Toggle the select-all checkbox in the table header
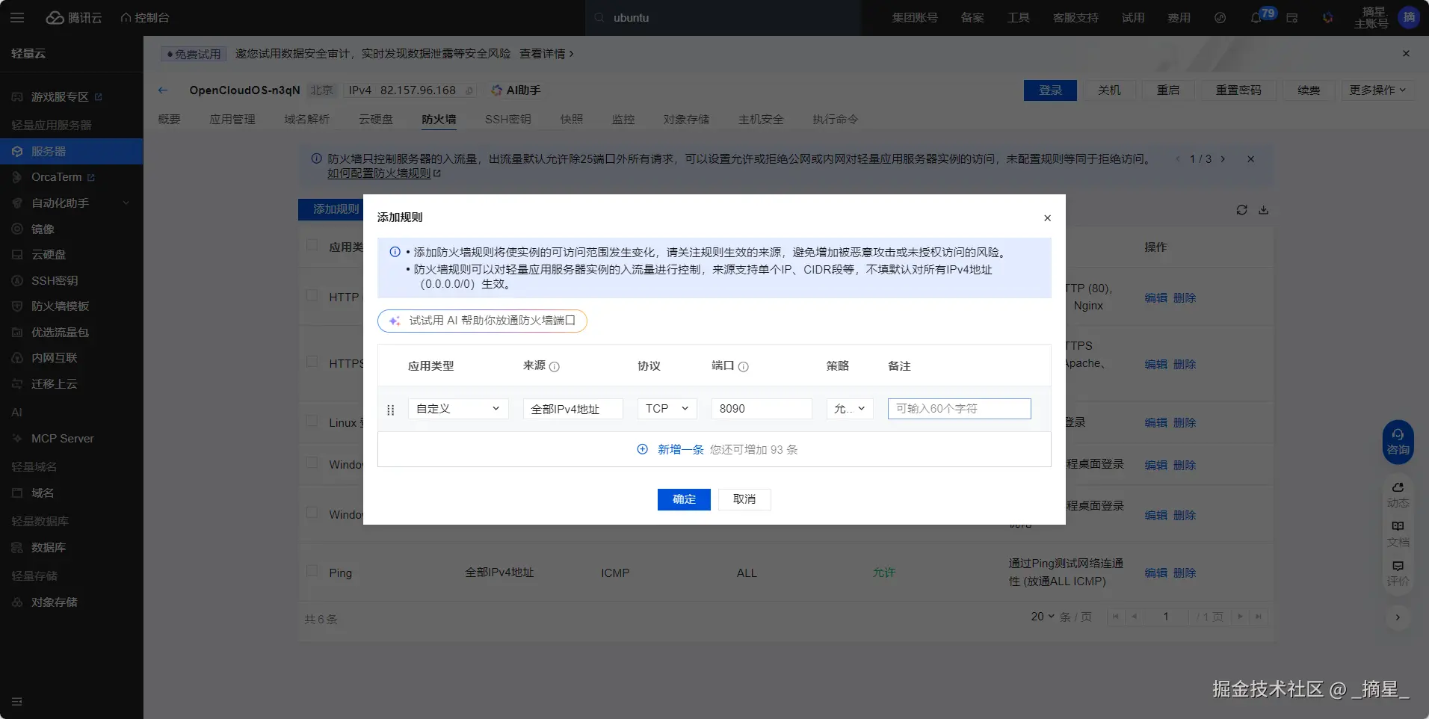This screenshot has width=1429, height=719. pyautogui.click(x=312, y=245)
